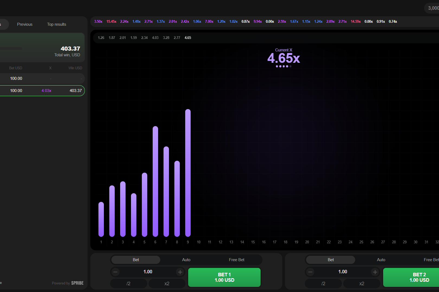Open the 2.59x round in history bar
Image resolution: width=439 pixels, height=292 pixels.
click(x=282, y=21)
